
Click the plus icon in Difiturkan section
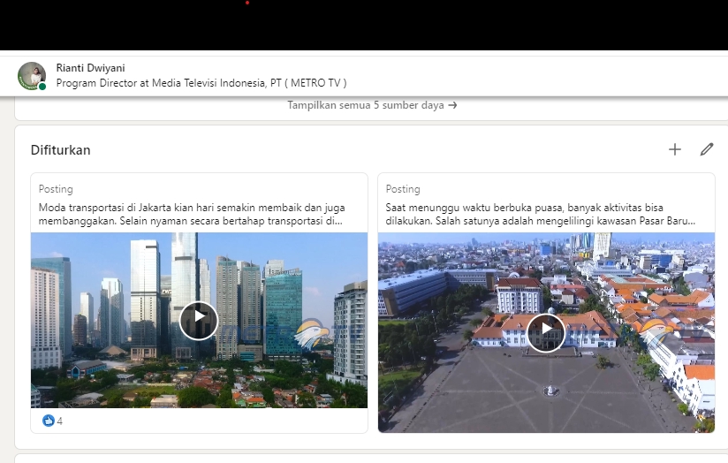click(x=675, y=149)
